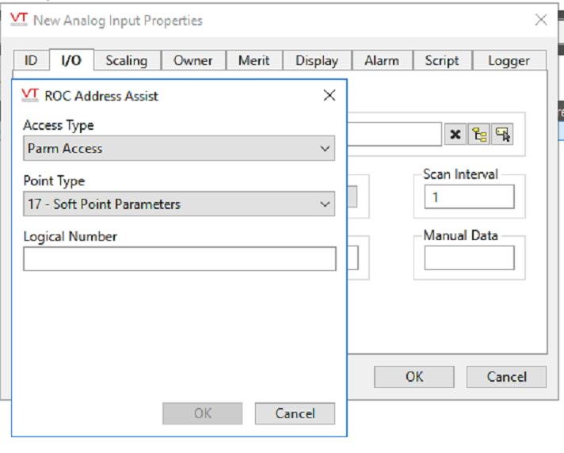Open the Merit tab
Image resolution: width=564 pixels, height=453 pixels.
coord(253,60)
